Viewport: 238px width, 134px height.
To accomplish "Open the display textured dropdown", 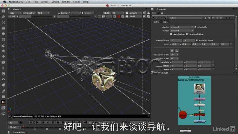I will tap(182, 27).
